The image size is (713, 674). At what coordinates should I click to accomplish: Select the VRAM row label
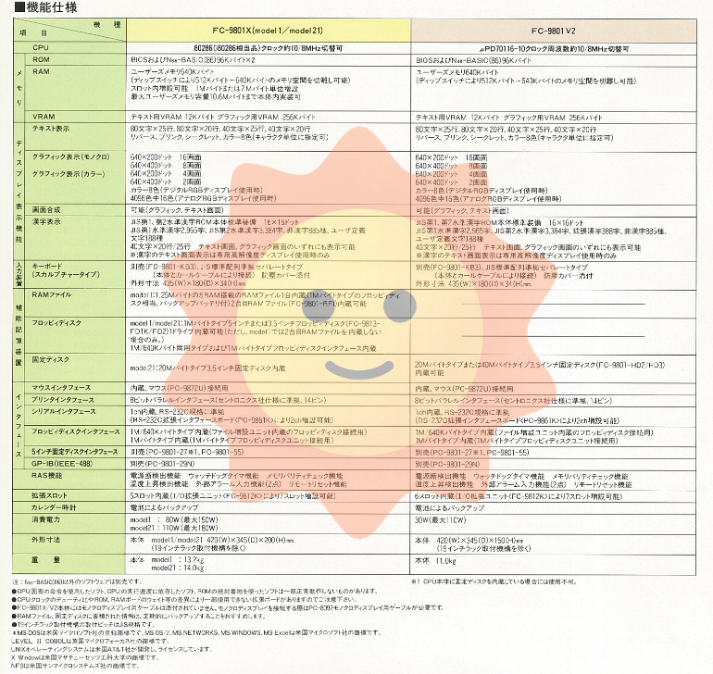(x=44, y=117)
